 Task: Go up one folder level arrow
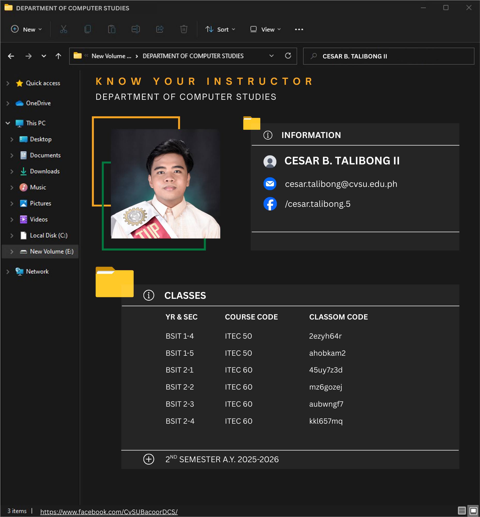click(58, 56)
